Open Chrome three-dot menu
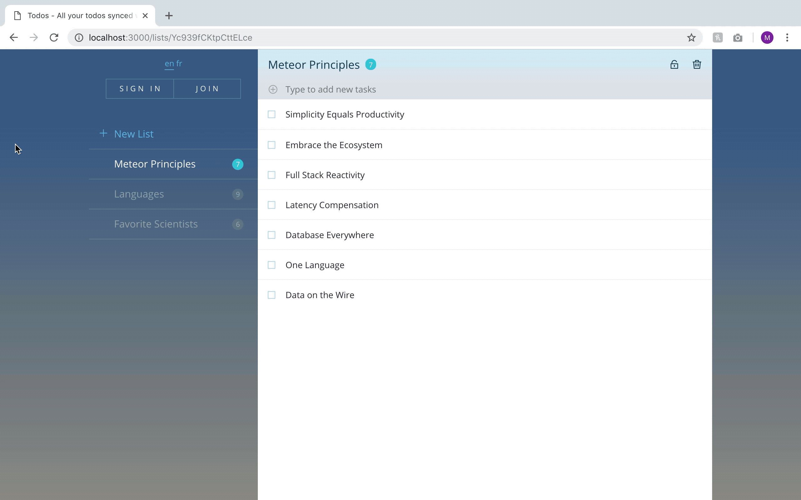This screenshot has width=801, height=500. [787, 38]
